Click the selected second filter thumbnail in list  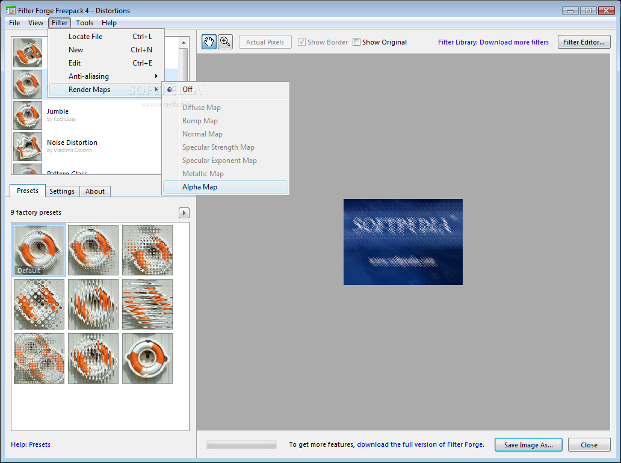click(x=28, y=84)
